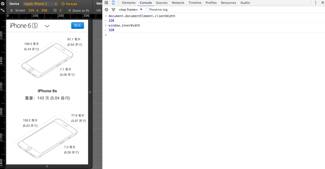The image size is (325, 169).
Task: Open the console filter funnel icon
Action: coord(113,10)
